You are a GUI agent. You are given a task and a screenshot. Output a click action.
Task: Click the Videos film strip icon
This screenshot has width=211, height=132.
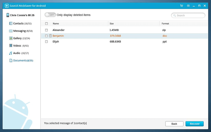11,46
